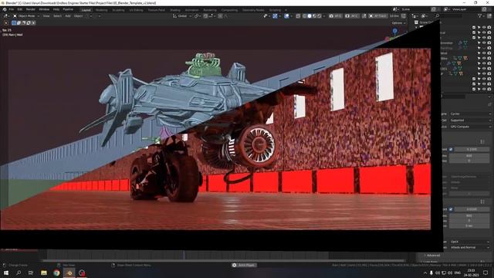Open object type visibility popover
The width and height of the screenshot is (494, 278).
[266, 15]
